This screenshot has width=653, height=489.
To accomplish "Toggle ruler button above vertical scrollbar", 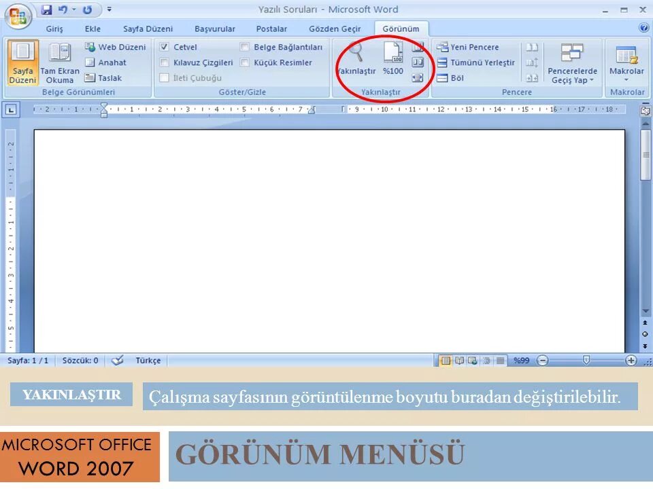I will [645, 111].
